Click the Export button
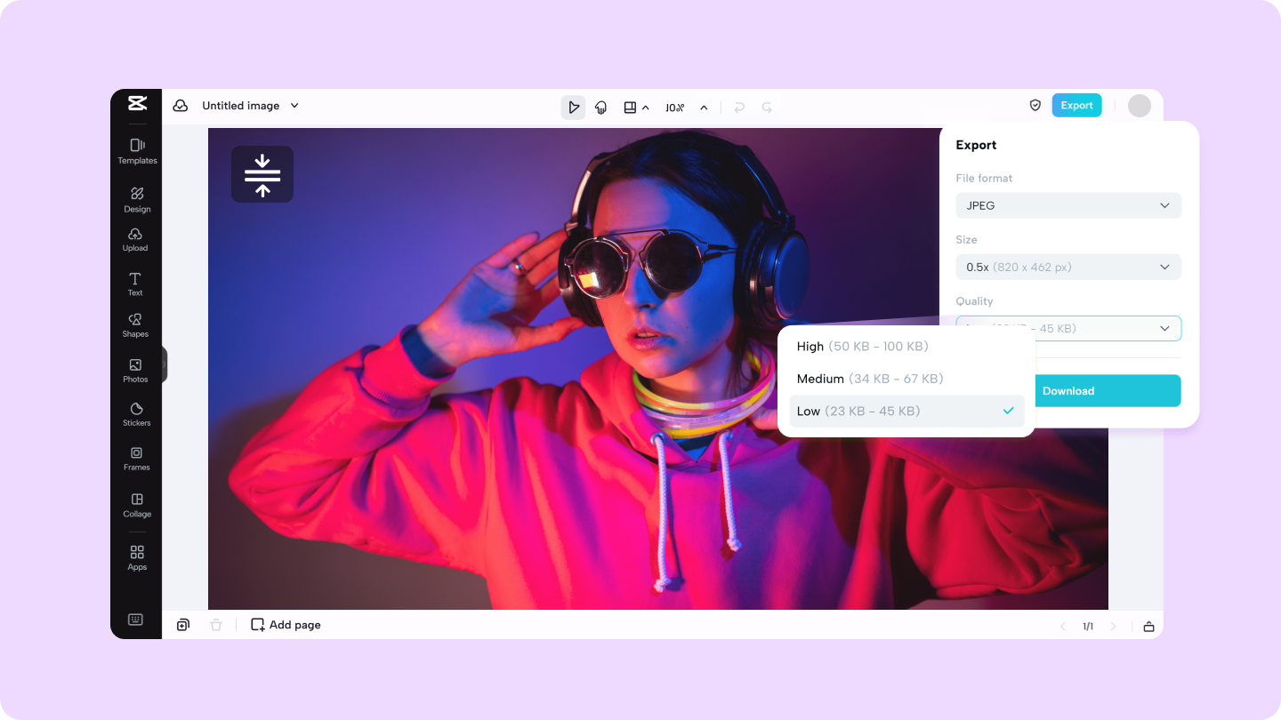 (x=1076, y=105)
